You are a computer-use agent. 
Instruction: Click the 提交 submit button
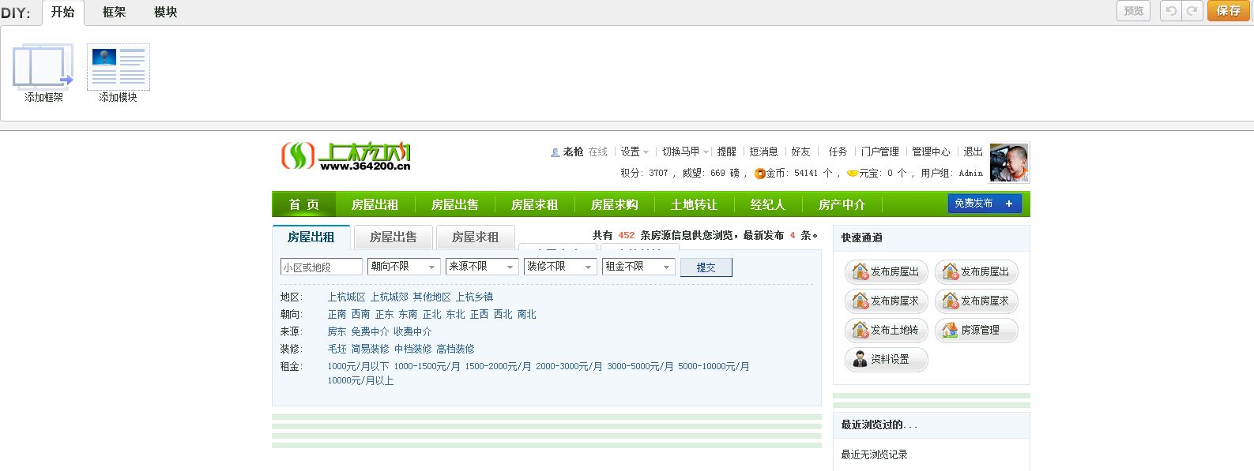point(706,267)
